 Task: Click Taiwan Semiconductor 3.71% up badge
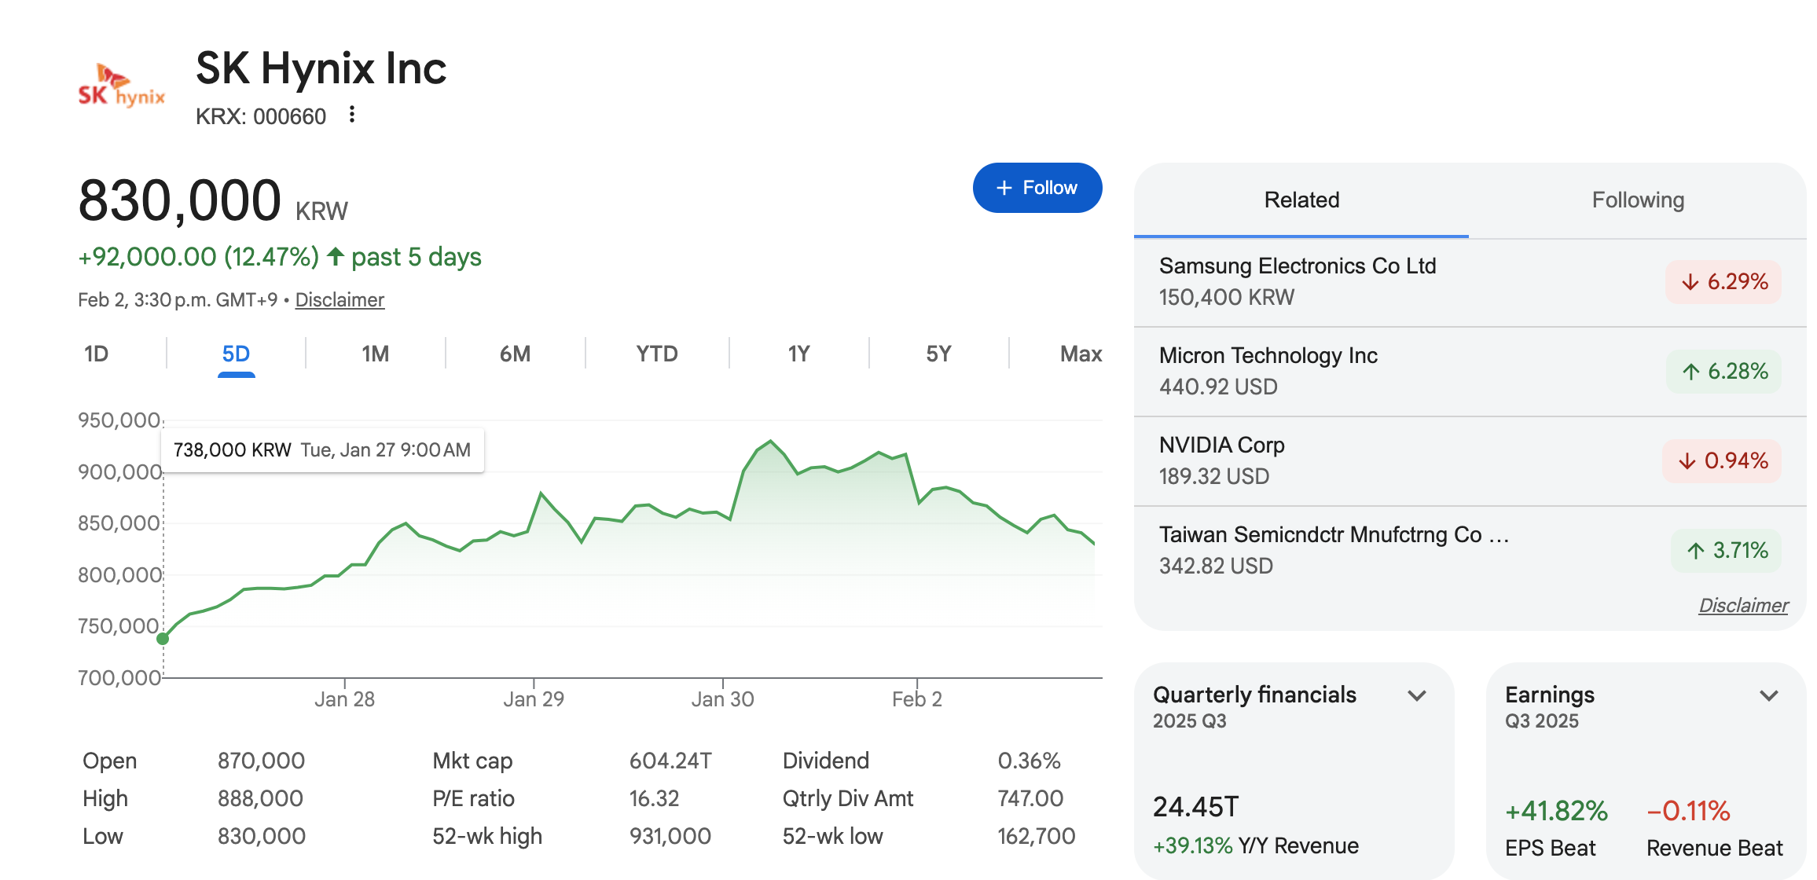1726,551
